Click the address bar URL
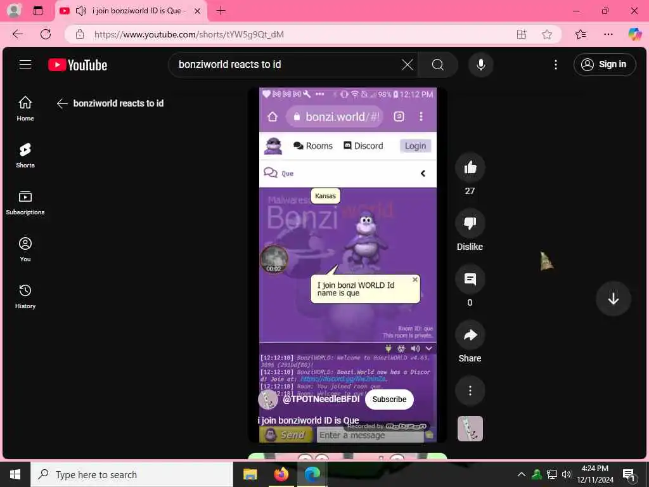 point(189,34)
